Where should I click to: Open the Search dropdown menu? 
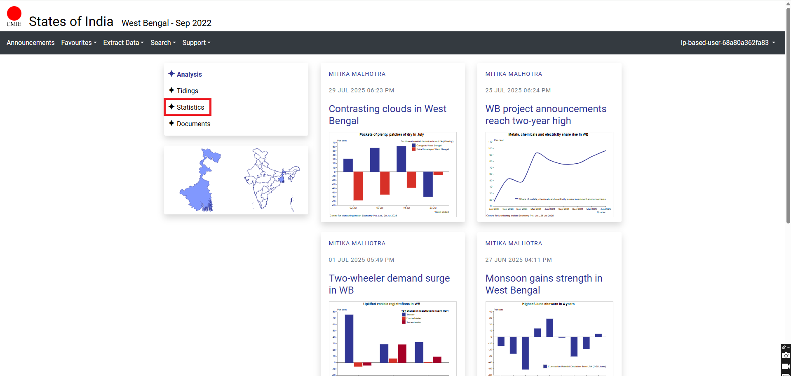(163, 43)
